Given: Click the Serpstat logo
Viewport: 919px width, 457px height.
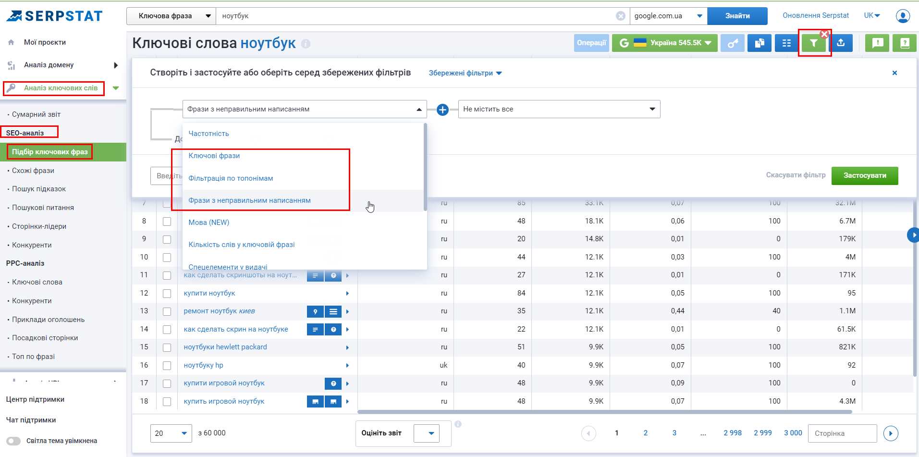Looking at the screenshot, I should [x=54, y=16].
